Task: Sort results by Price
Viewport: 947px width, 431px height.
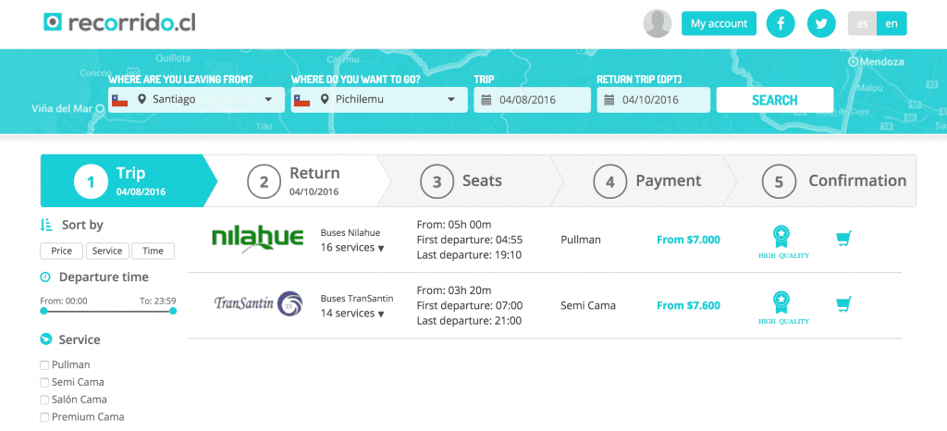Action: 62,252
